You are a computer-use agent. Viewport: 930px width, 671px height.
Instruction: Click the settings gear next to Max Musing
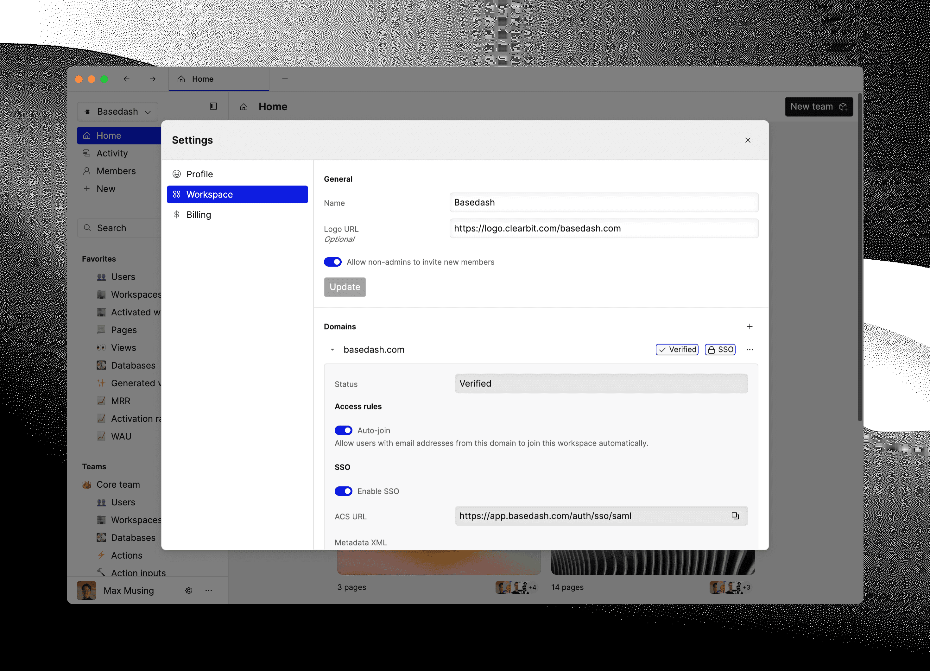pos(189,591)
